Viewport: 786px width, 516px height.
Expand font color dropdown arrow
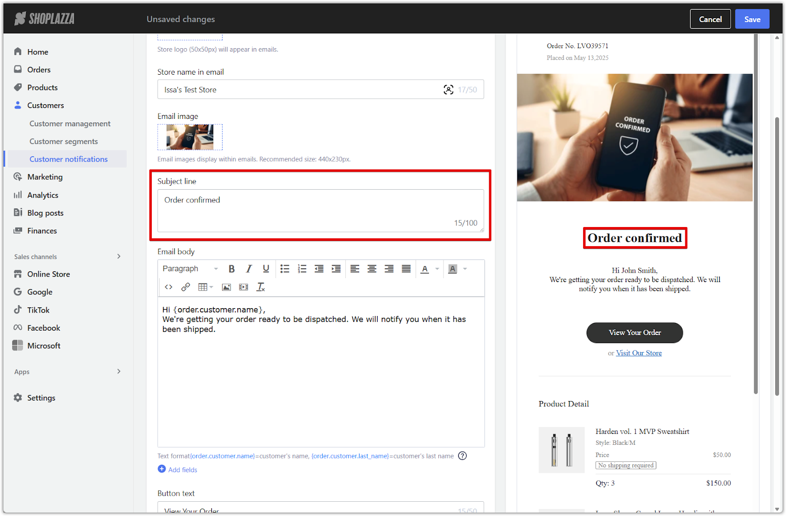(x=437, y=269)
